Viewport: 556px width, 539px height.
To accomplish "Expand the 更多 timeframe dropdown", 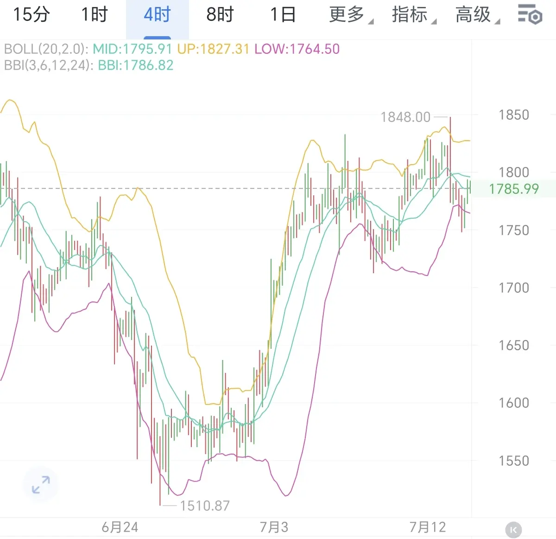I will [x=351, y=15].
